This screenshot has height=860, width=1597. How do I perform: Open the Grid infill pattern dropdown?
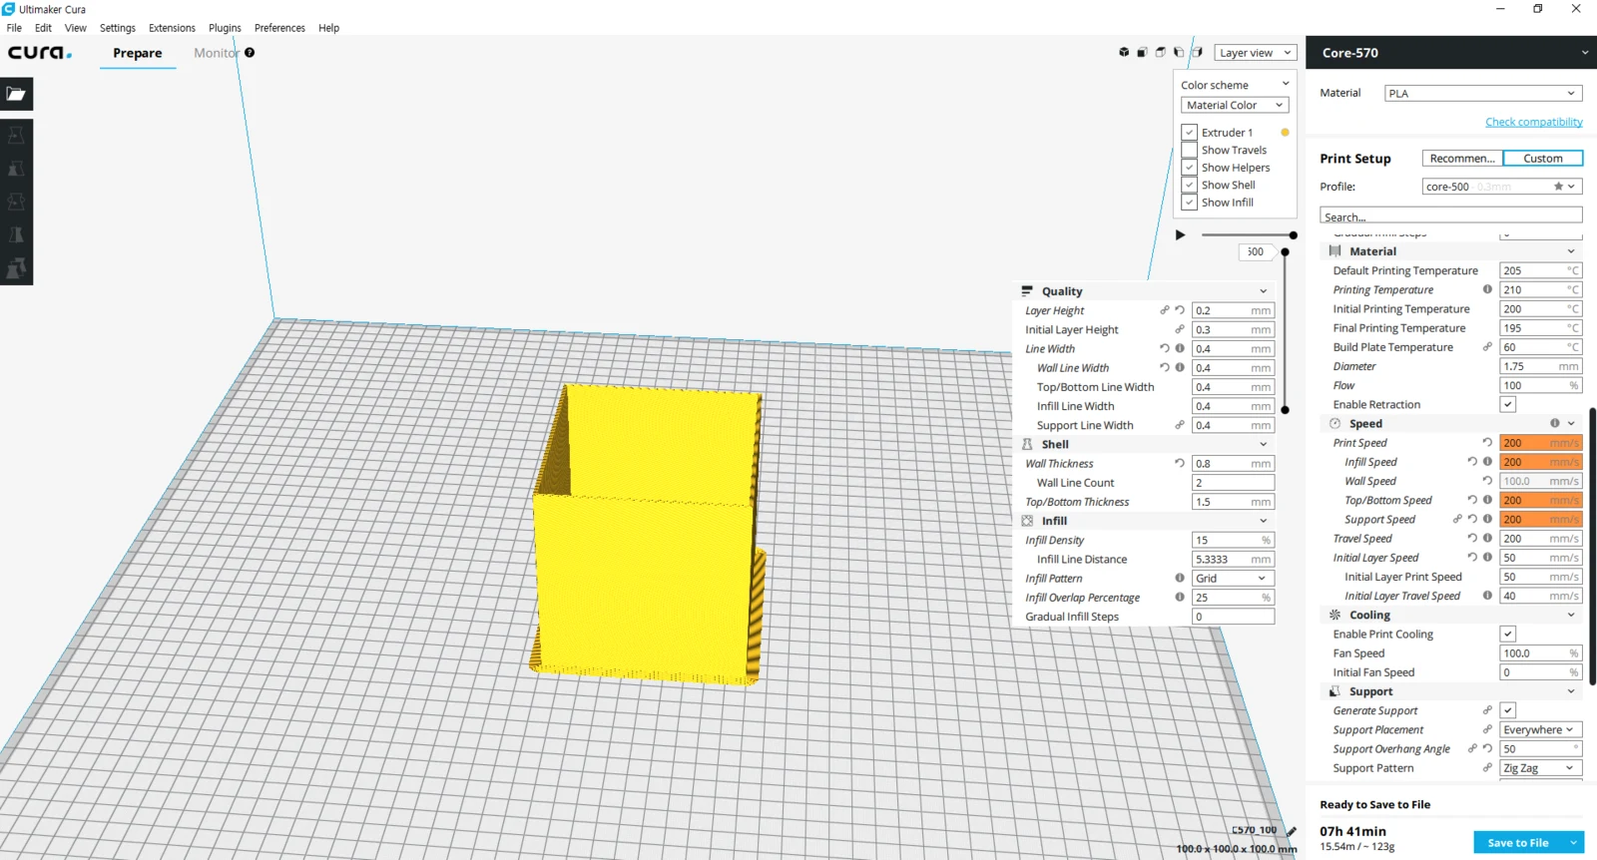click(1233, 579)
